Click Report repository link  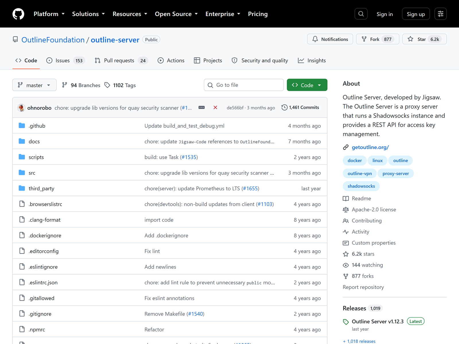click(363, 287)
